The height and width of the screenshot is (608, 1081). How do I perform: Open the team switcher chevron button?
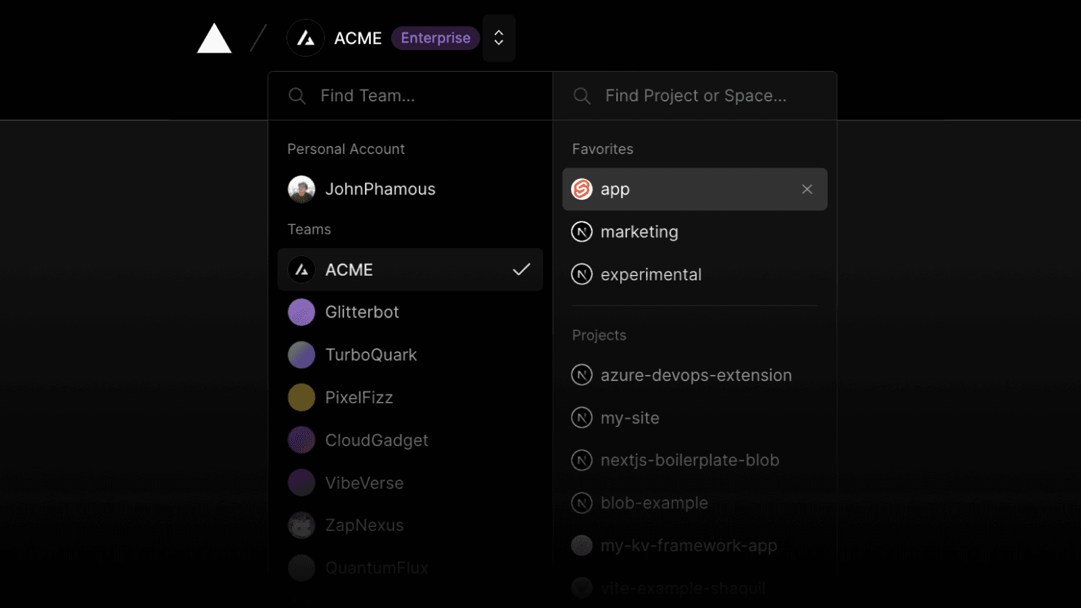(499, 38)
